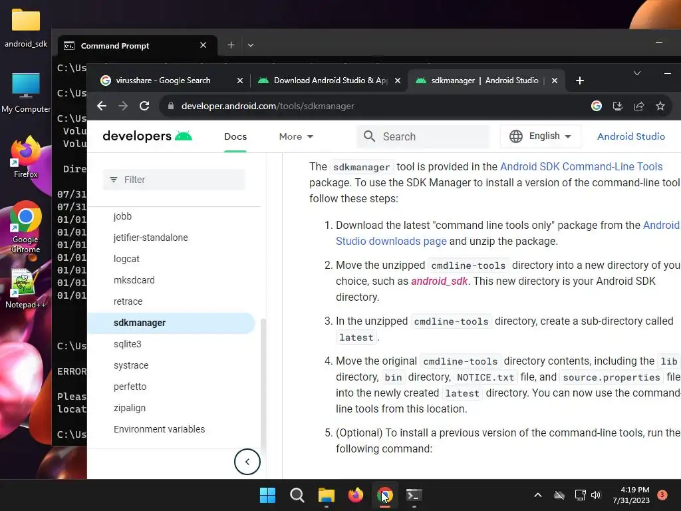The width and height of the screenshot is (681, 511).
Task: Close the virusshare Google Search tab
Action: (x=239, y=81)
